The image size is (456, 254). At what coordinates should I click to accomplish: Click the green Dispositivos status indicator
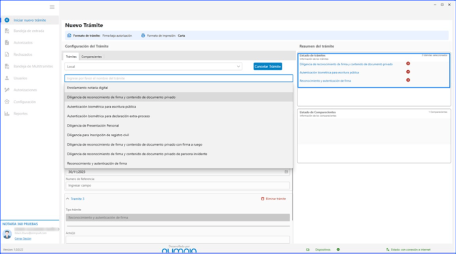point(338,249)
